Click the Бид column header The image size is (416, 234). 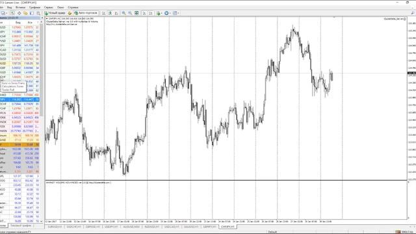[x=18, y=23]
